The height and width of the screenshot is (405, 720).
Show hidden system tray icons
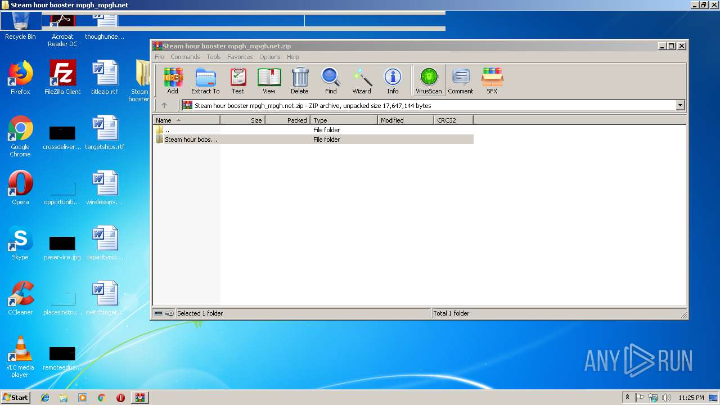point(627,398)
